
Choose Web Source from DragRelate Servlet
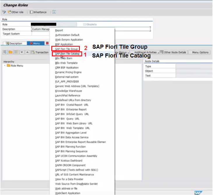pyautogui.click(x=76, y=184)
